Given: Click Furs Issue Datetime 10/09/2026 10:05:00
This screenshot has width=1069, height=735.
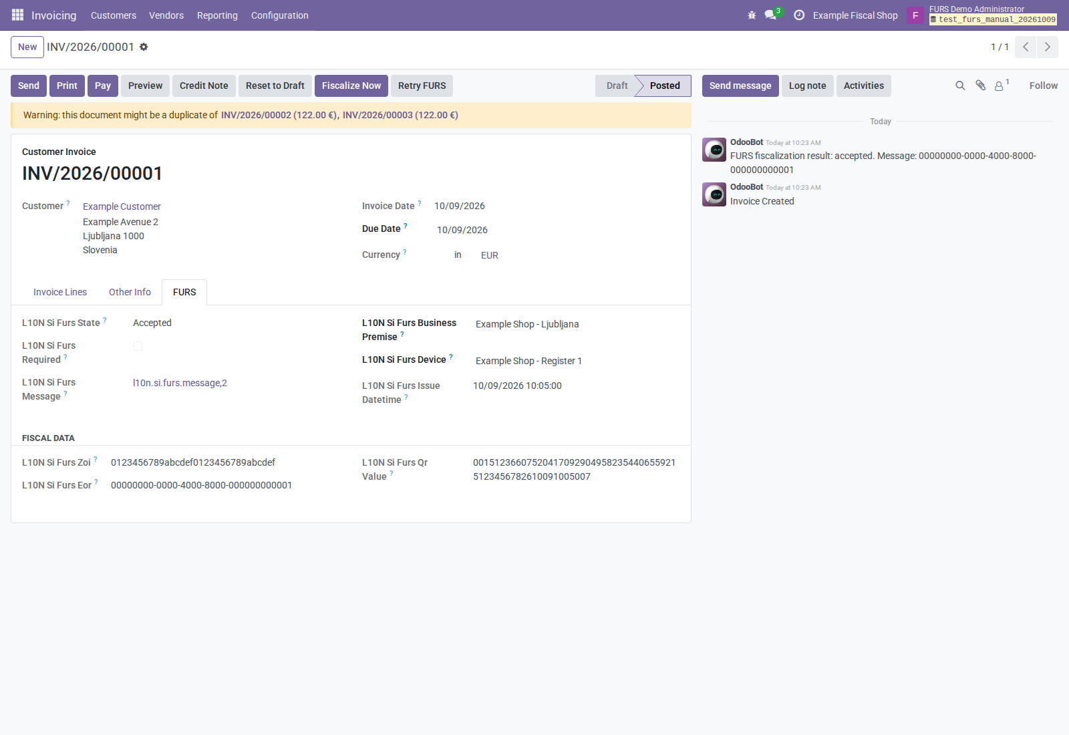Looking at the screenshot, I should coord(517,386).
